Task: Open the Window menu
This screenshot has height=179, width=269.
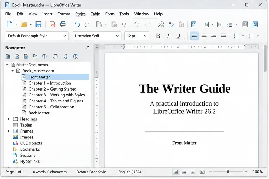Action: click(x=142, y=14)
